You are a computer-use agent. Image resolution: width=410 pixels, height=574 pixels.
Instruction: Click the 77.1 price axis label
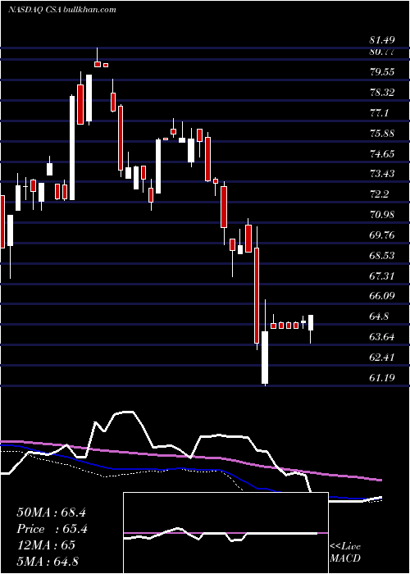(x=379, y=113)
